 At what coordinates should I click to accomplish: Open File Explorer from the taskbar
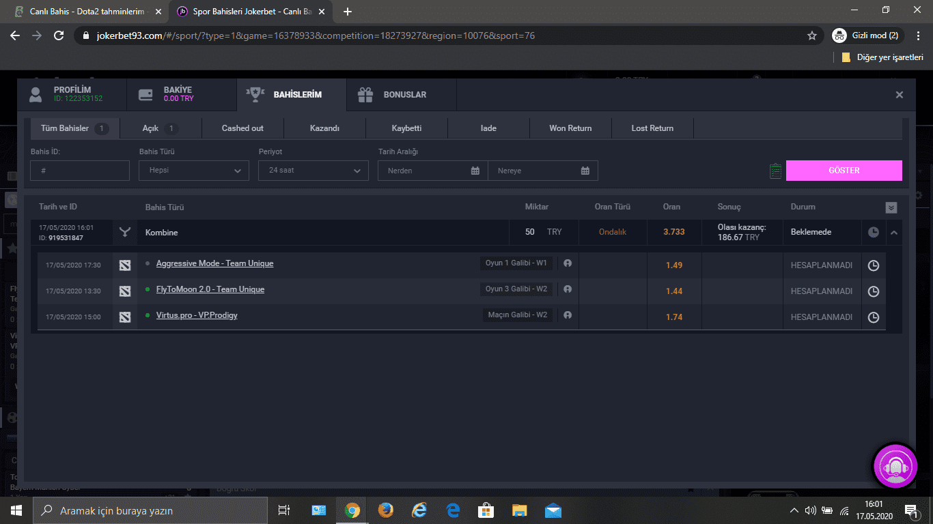click(x=520, y=510)
